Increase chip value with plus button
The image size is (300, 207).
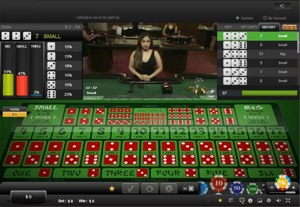[293, 188]
